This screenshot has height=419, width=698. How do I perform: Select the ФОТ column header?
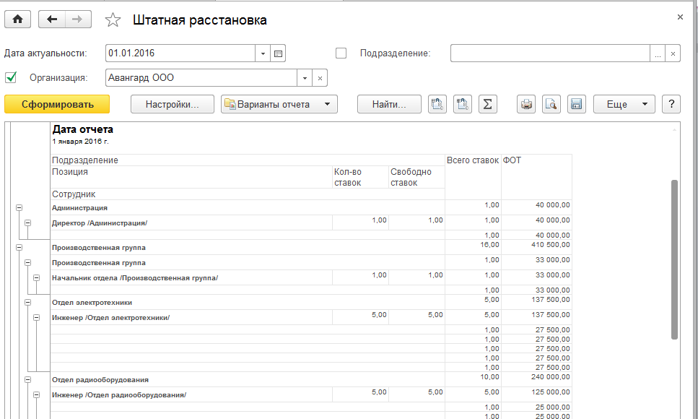coord(512,160)
